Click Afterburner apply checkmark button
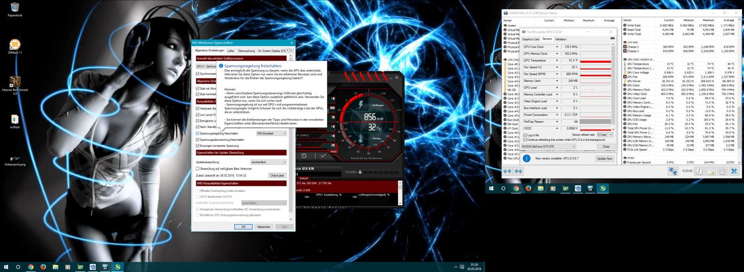This screenshot has height=272, width=744. [x=323, y=155]
